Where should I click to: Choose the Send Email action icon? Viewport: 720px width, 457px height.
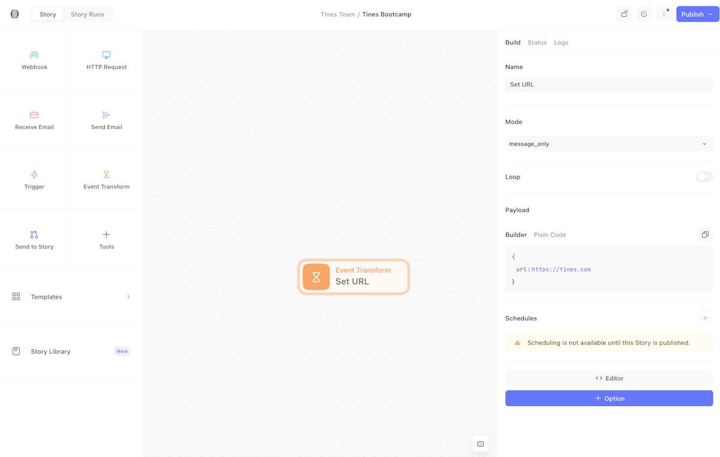point(106,115)
